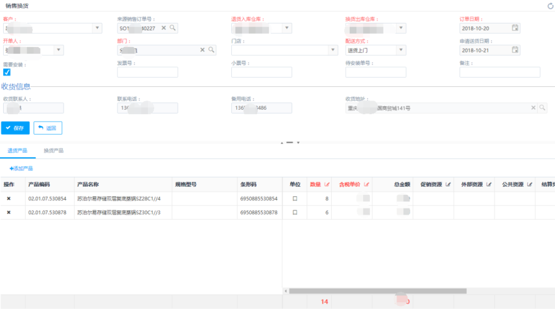
Task: Toggle unit checkbox in first product row
Action: coord(295,199)
